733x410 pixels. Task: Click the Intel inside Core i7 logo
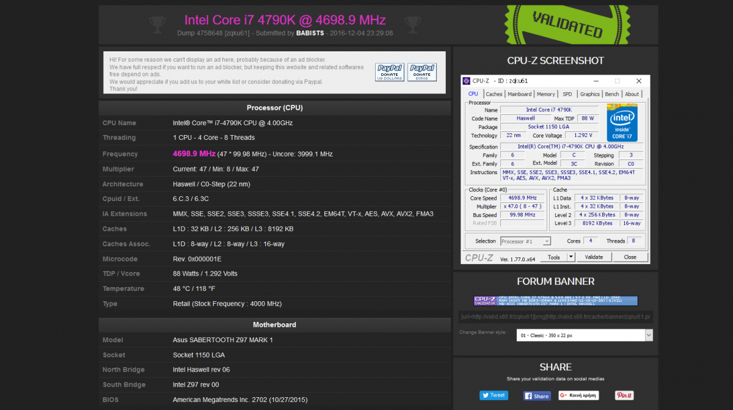(x=622, y=122)
